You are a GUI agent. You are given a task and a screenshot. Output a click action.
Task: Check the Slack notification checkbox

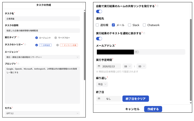130,25
